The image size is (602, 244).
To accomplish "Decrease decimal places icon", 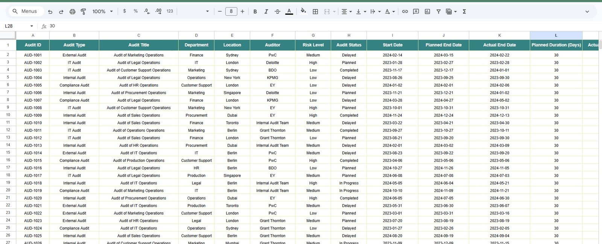I will tap(147, 11).
